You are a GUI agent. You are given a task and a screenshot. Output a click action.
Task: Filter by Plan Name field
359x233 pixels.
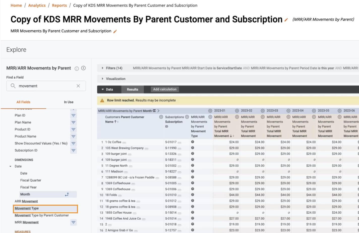click(x=73, y=123)
